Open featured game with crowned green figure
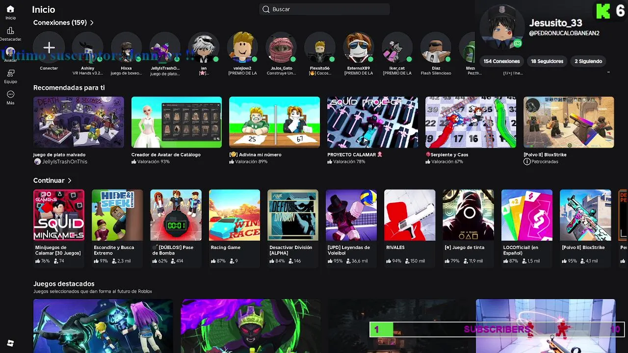Viewport: 628px width, 353px height. click(250, 326)
